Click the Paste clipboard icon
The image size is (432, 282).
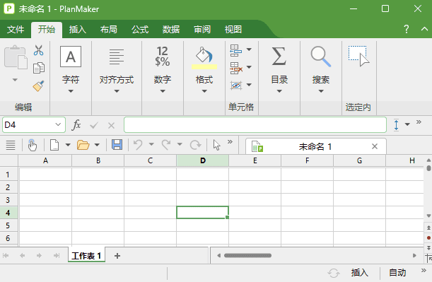click(16, 57)
